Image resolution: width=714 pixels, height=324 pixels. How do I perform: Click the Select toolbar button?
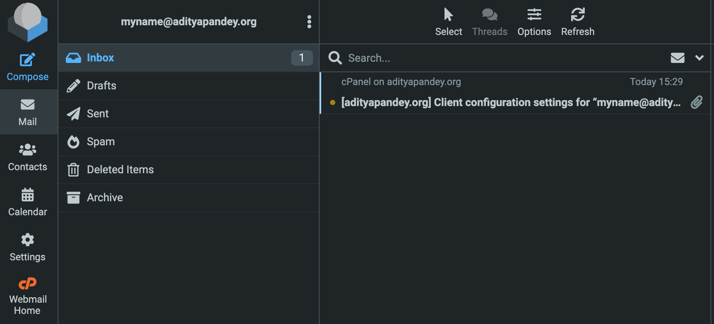pyautogui.click(x=448, y=22)
